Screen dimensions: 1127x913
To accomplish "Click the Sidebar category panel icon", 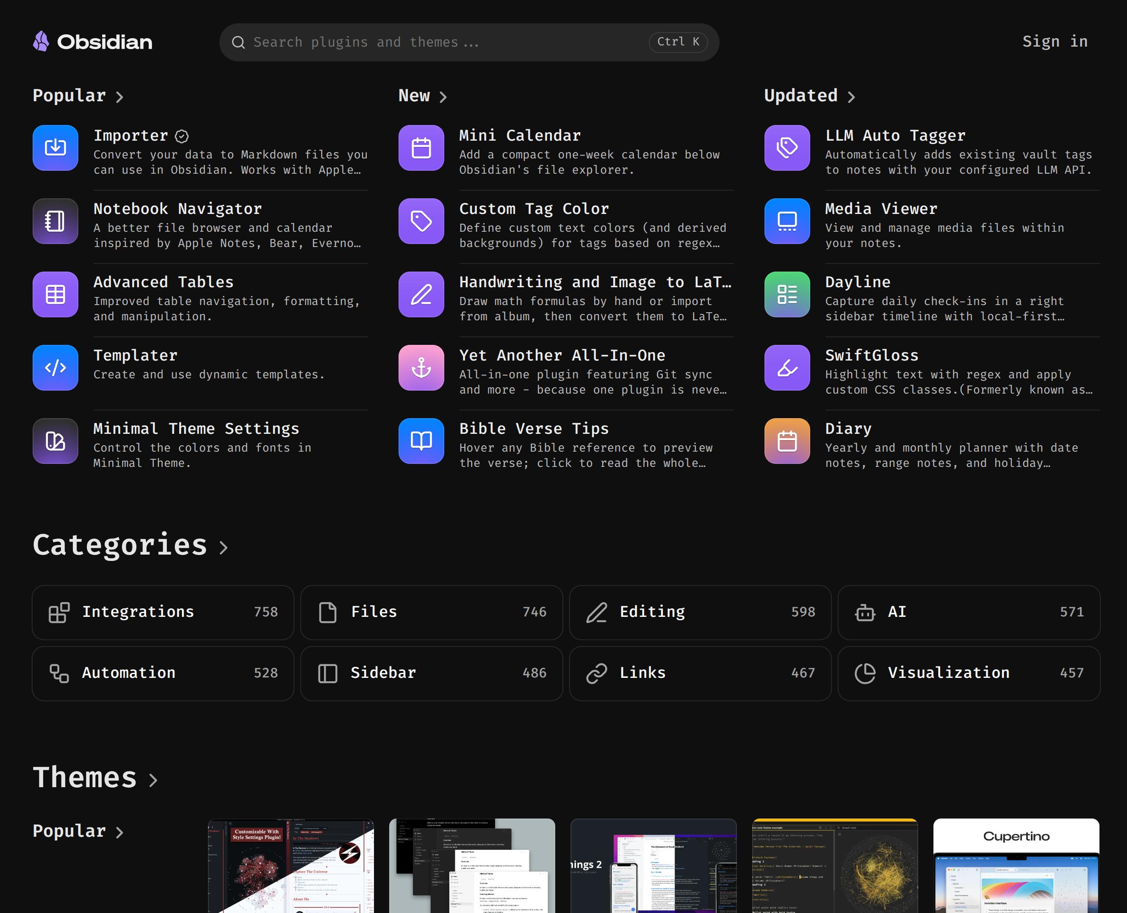I will click(x=327, y=674).
